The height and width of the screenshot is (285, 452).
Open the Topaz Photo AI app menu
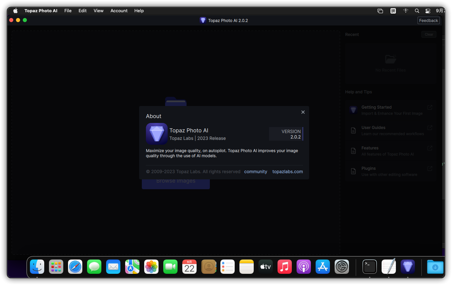[x=41, y=11]
